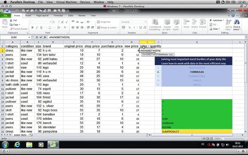The width and height of the screenshot is (248, 155).
Task: Toggle center text alignment
Action: tap(77, 28)
